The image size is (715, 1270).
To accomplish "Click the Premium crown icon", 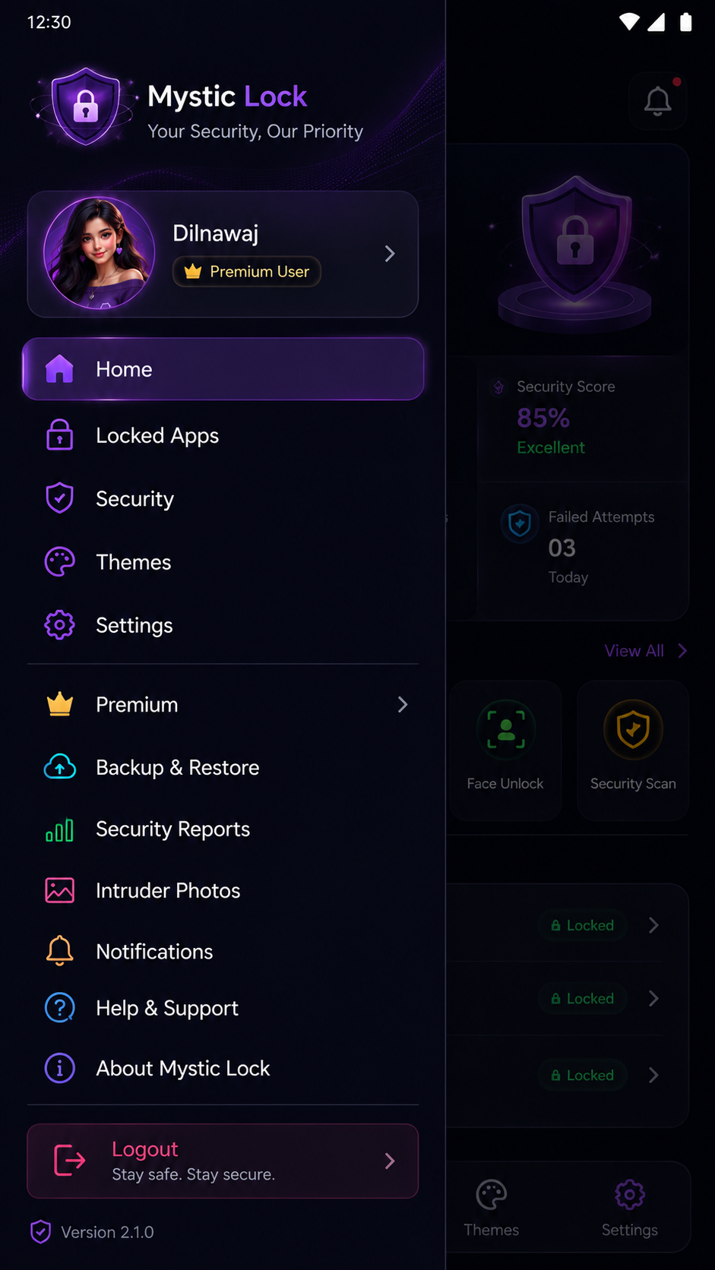I will (59, 704).
